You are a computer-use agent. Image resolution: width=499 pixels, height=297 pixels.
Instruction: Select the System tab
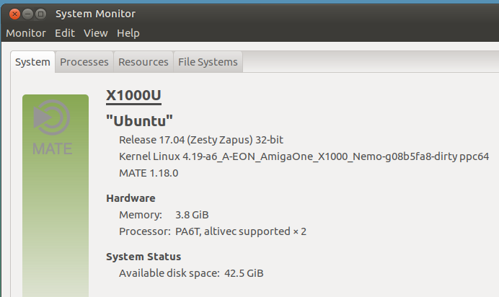[x=33, y=62]
